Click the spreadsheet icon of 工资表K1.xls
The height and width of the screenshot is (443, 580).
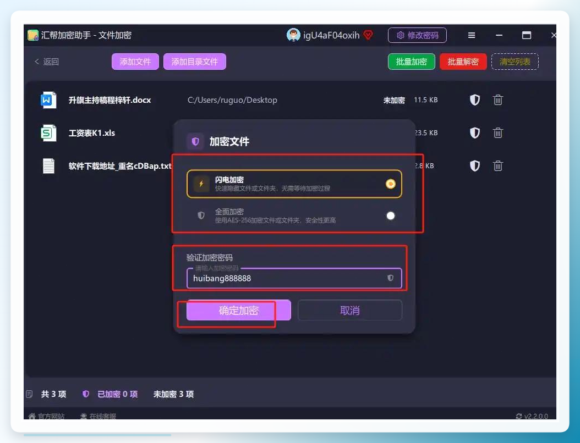point(48,132)
